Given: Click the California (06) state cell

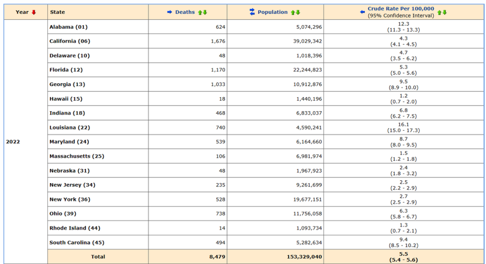Looking at the screenshot, I should click(69, 41).
